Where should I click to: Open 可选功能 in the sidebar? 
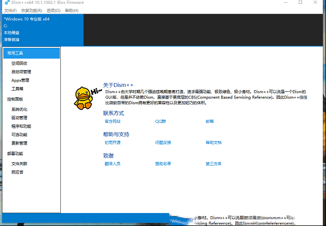pyautogui.click(x=20, y=135)
